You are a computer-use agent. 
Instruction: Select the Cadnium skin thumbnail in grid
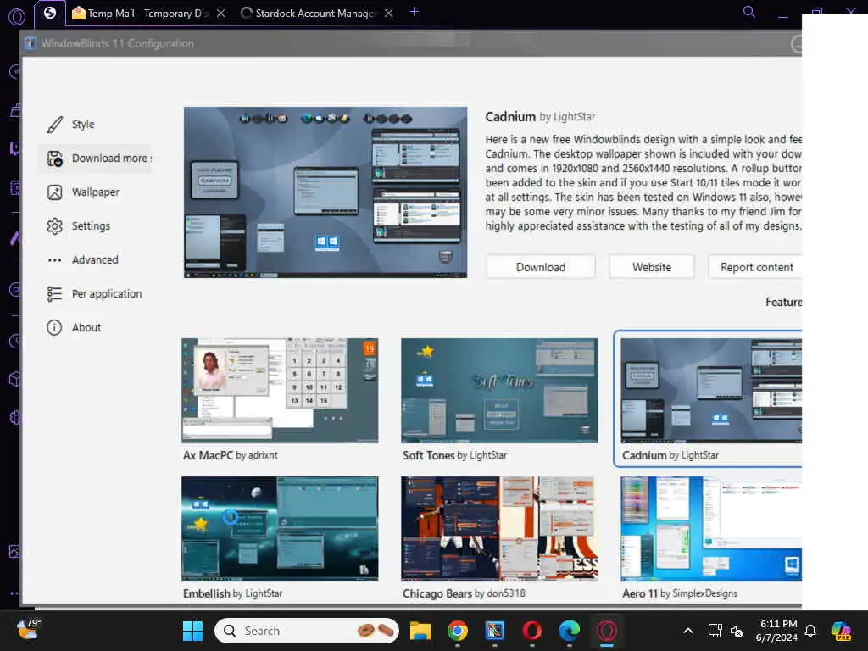coord(711,390)
